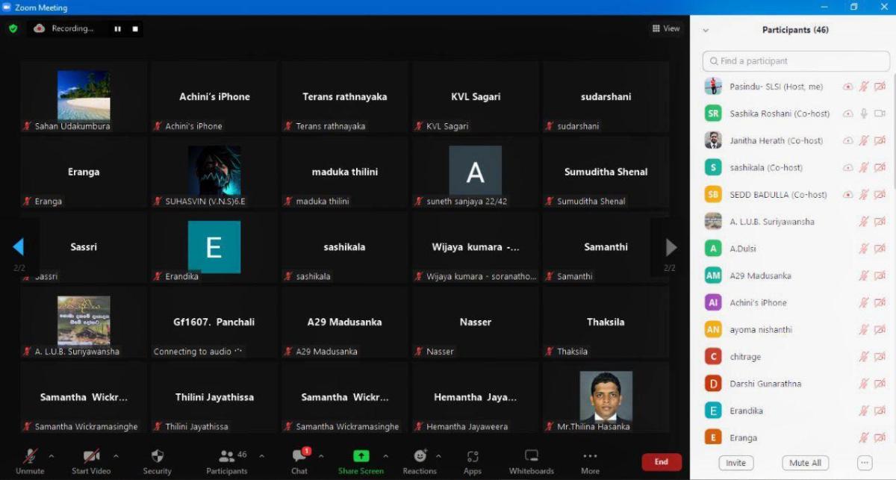896x480 pixels.
Task: Expand share screen options arrow
Action: [385, 455]
